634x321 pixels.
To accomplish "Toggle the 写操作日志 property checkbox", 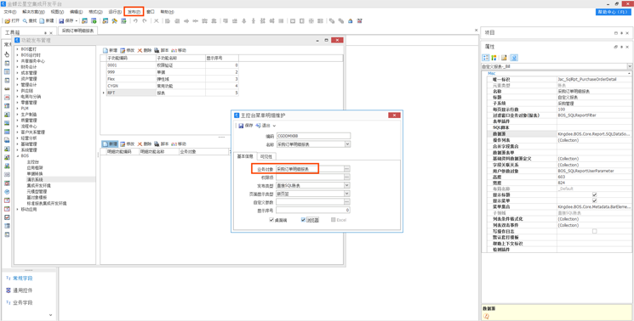I will [594, 231].
